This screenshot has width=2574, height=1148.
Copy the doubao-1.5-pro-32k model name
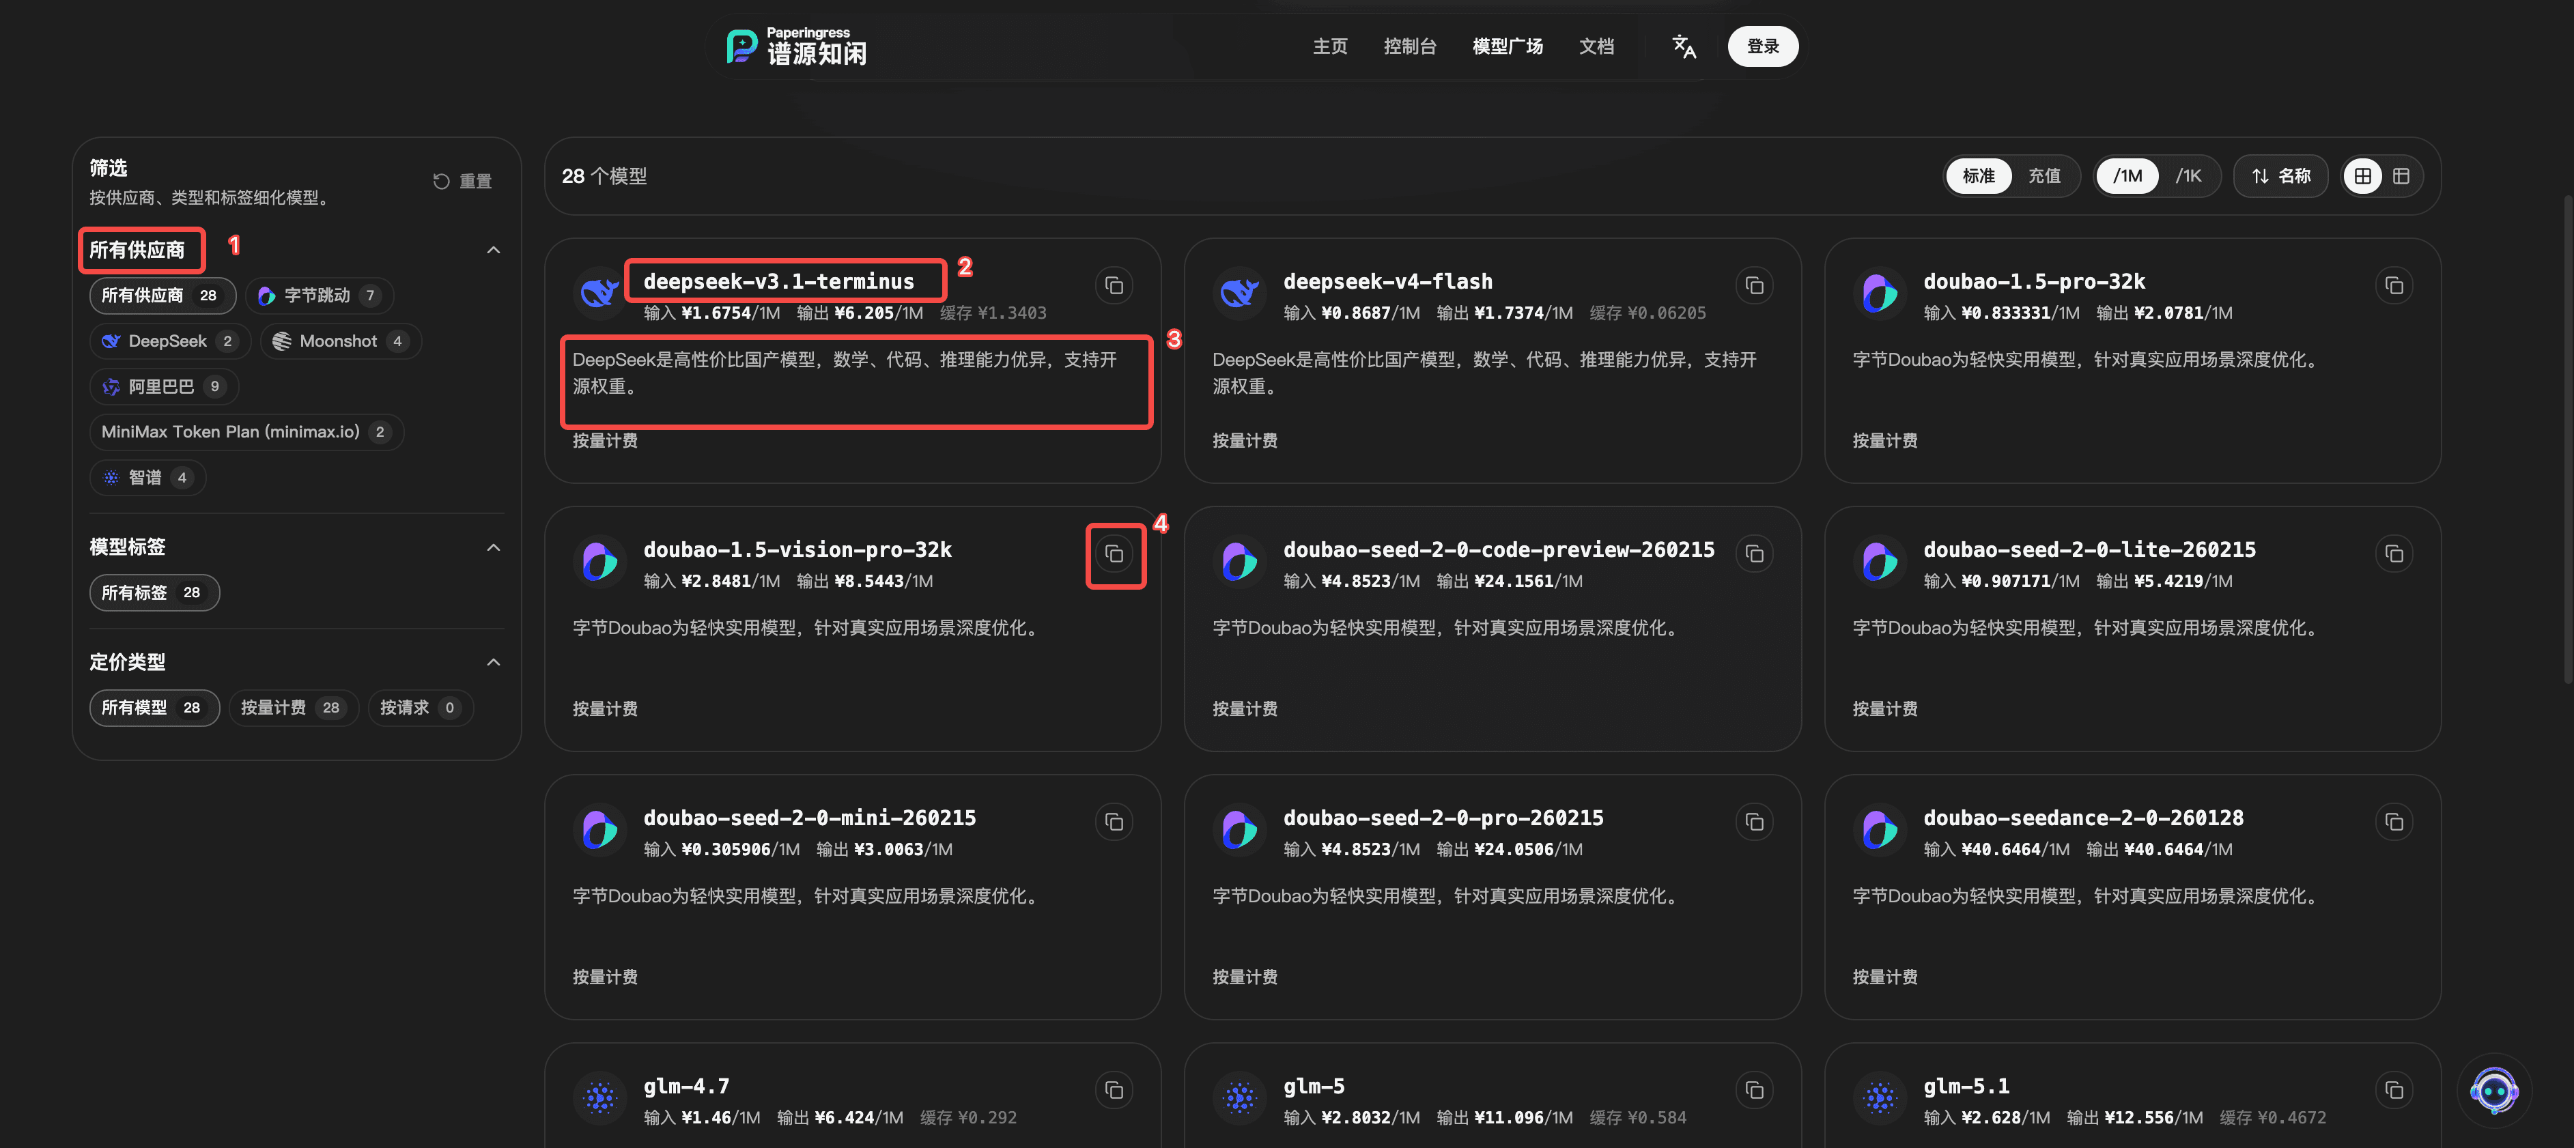tap(2394, 286)
